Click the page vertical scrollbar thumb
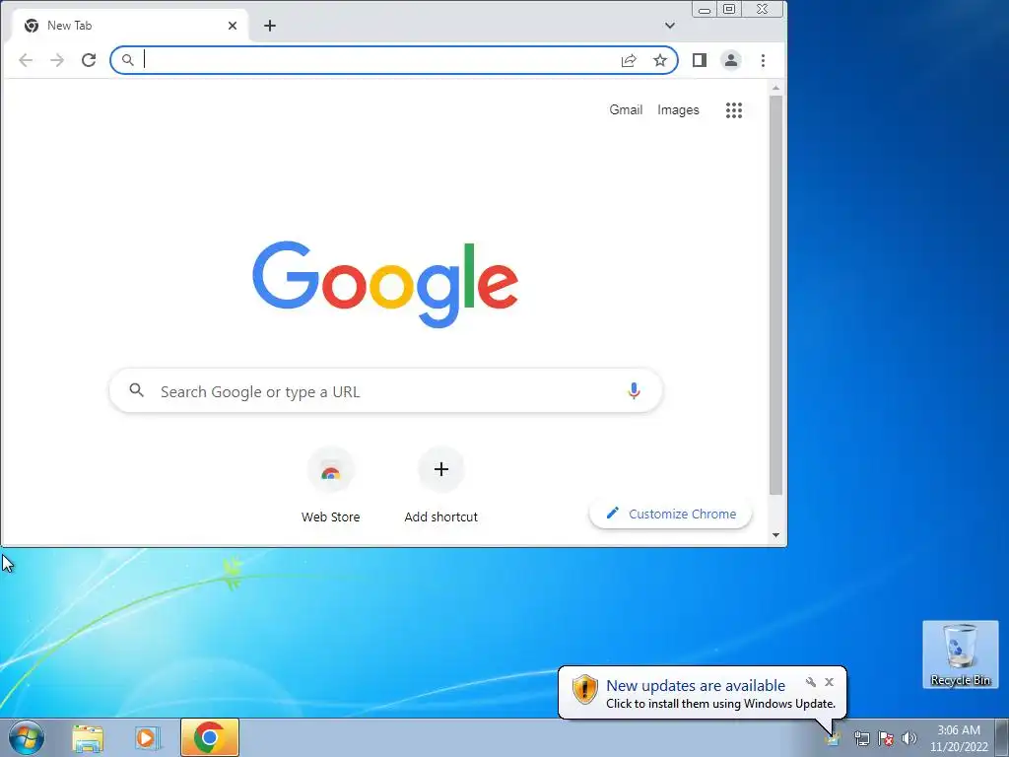The image size is (1009, 757). [x=776, y=295]
